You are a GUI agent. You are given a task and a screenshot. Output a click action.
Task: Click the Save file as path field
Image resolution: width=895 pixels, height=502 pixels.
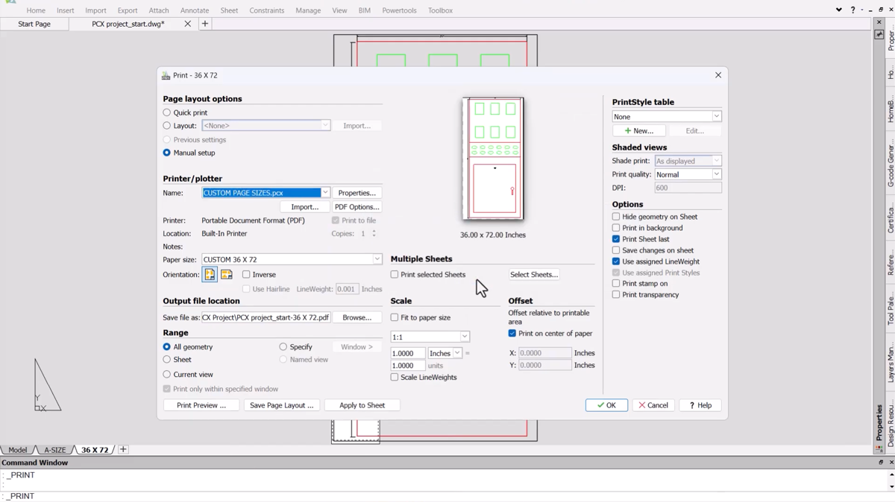click(266, 318)
